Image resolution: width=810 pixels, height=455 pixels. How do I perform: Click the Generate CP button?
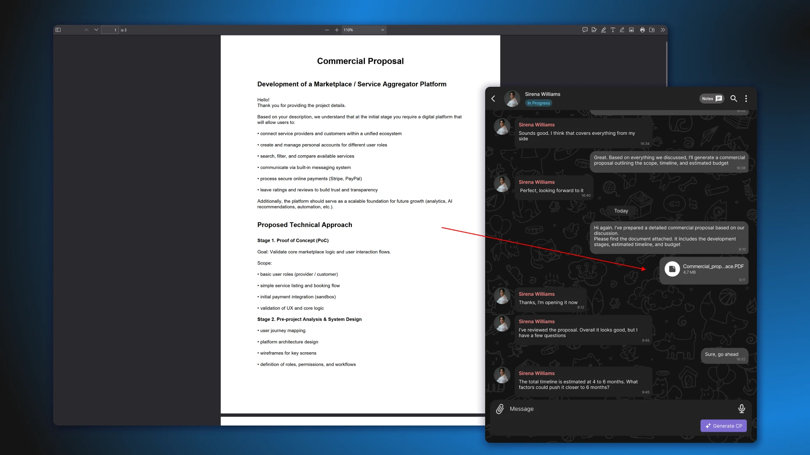[723, 426]
